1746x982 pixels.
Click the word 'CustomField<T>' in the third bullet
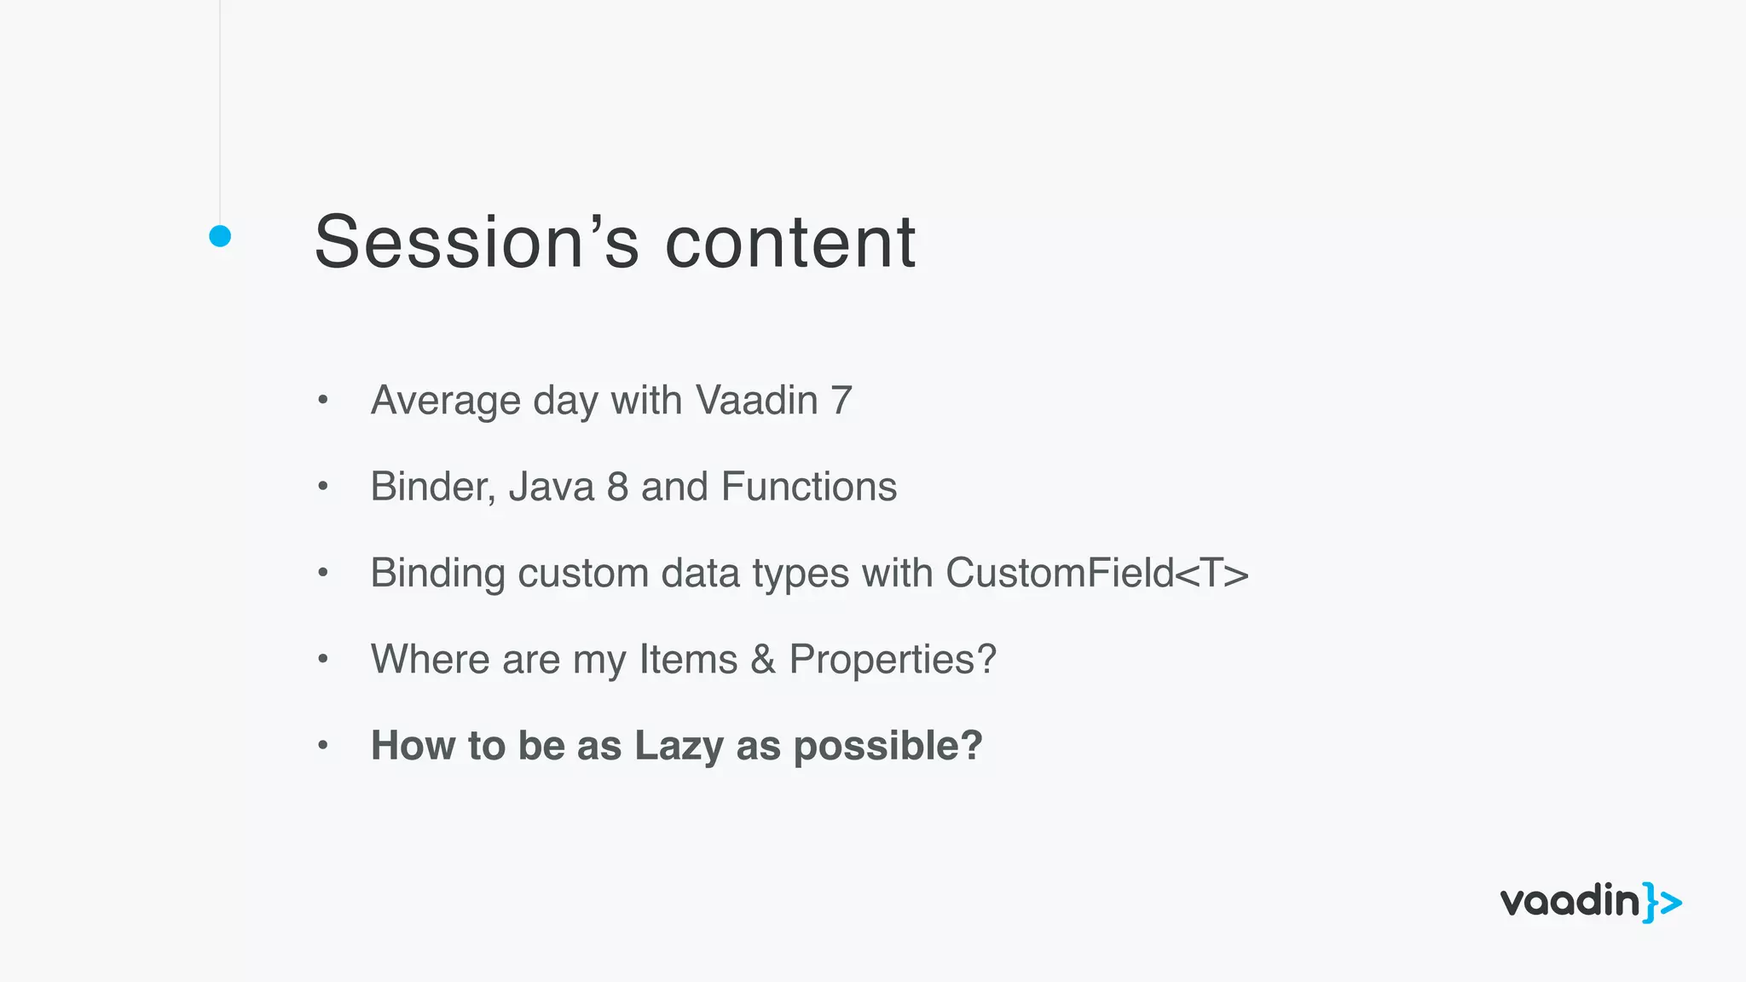[1097, 573]
